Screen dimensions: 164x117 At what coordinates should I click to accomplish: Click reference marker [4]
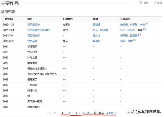[140, 35]
